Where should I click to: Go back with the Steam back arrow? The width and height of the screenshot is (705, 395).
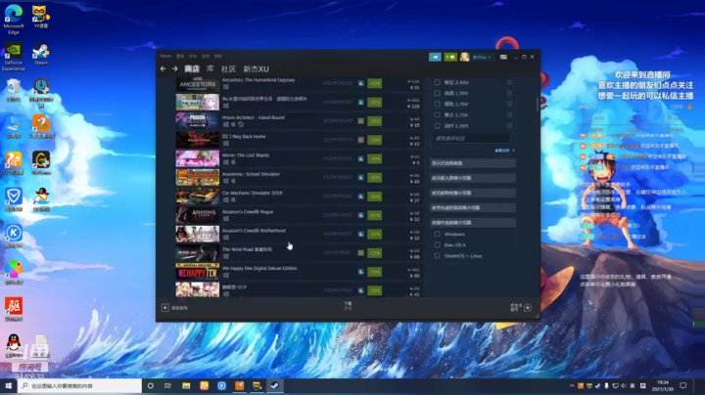point(163,68)
